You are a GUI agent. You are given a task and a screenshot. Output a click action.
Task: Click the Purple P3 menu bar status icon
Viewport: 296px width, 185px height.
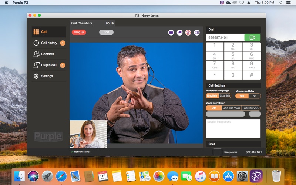pos(222,3)
